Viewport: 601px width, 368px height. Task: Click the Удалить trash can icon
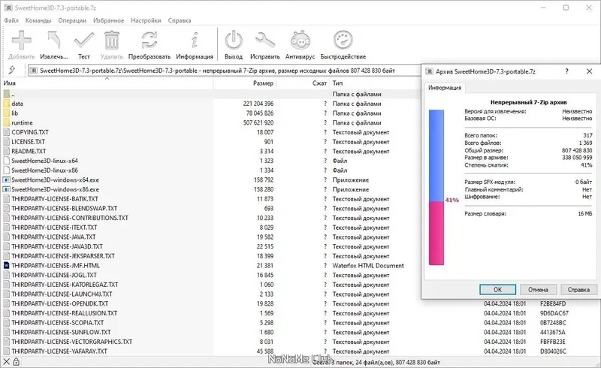[x=111, y=41]
